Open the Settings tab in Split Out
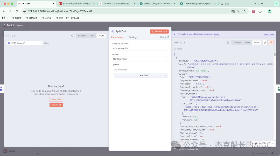The image size is (280, 156). coord(133,37)
